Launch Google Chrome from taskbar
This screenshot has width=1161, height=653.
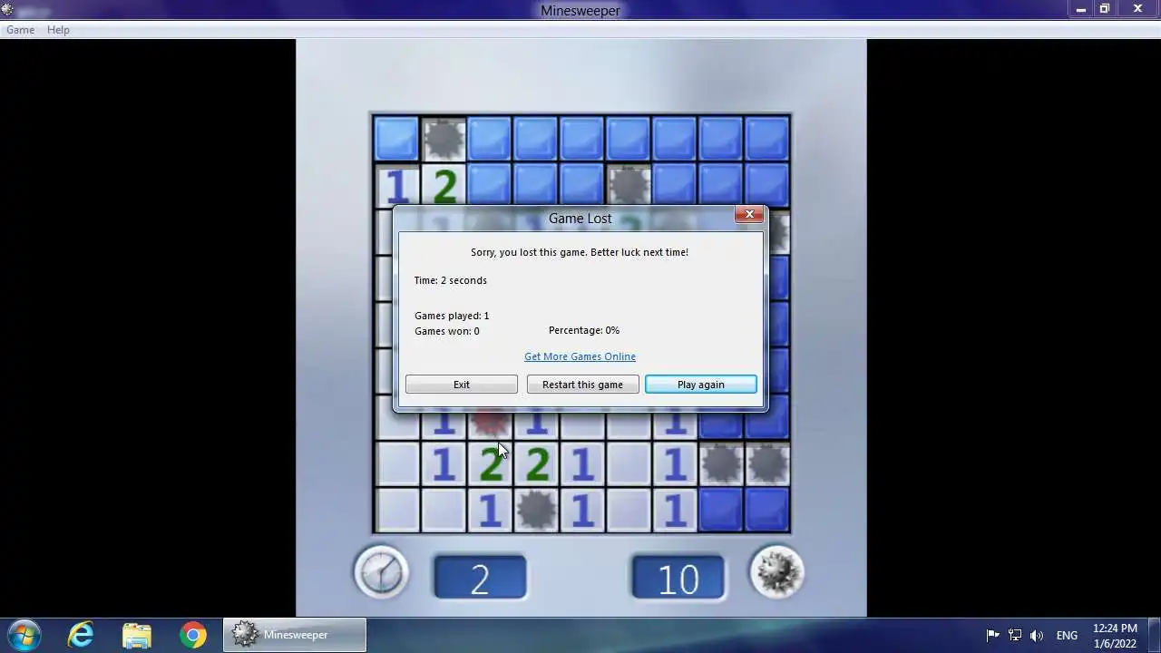[x=192, y=635]
